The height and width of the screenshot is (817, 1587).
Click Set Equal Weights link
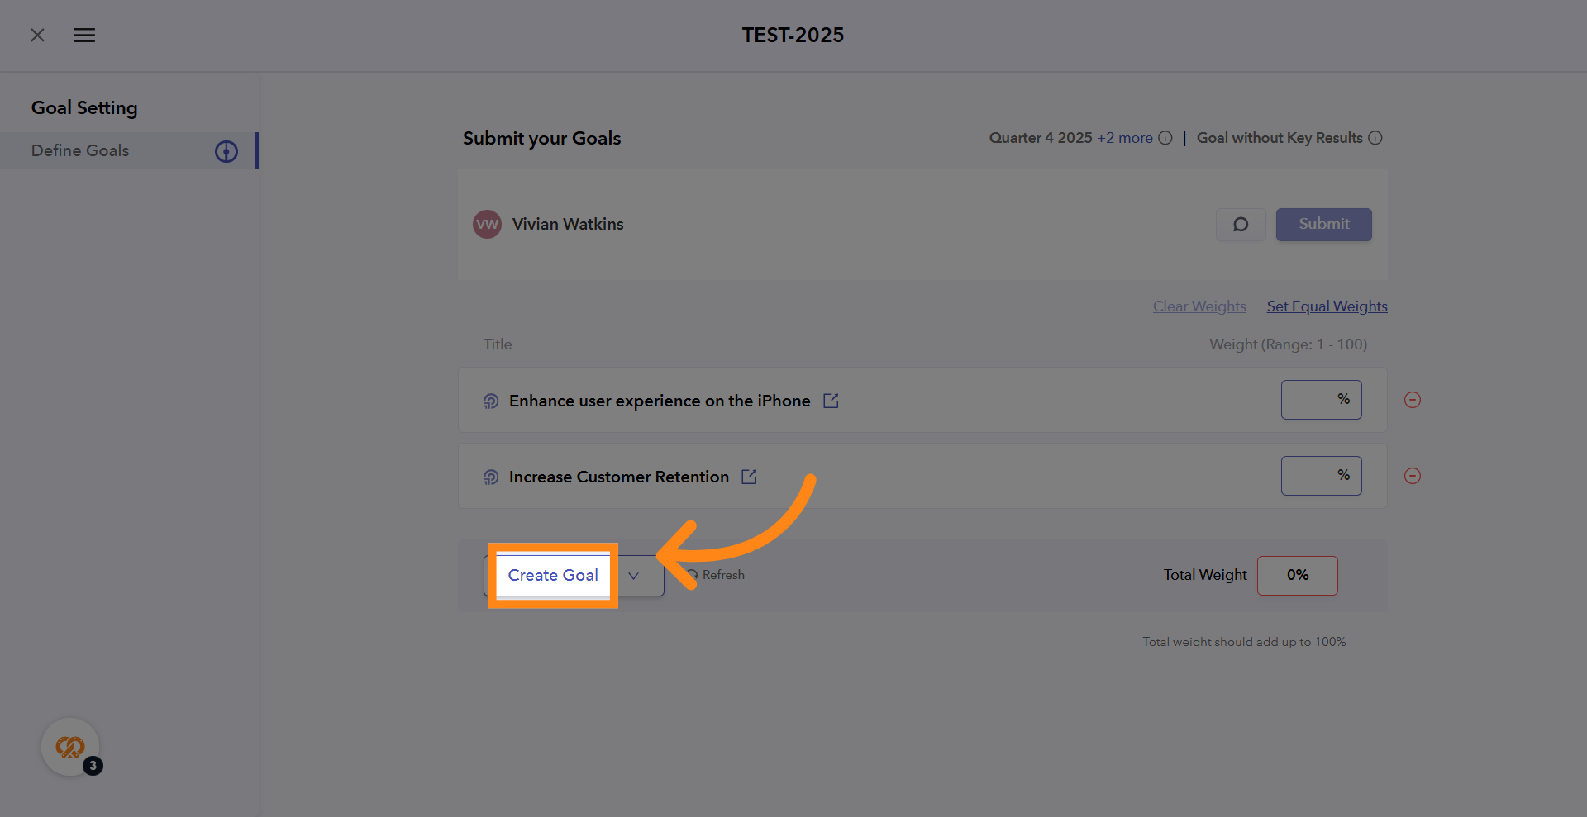coord(1327,306)
